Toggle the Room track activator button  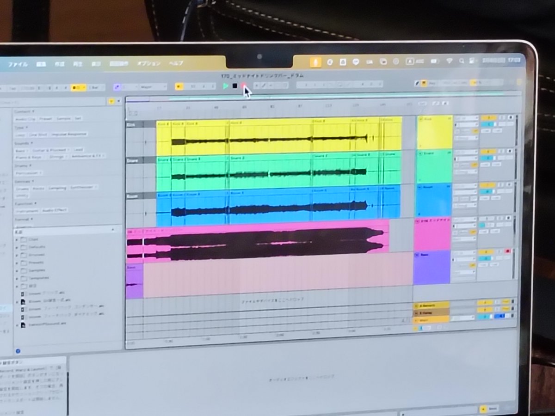(487, 185)
